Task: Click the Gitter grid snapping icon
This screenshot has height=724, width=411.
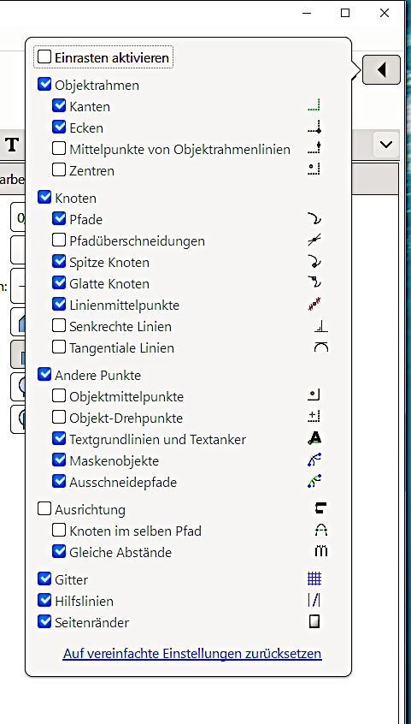Action: [314, 579]
